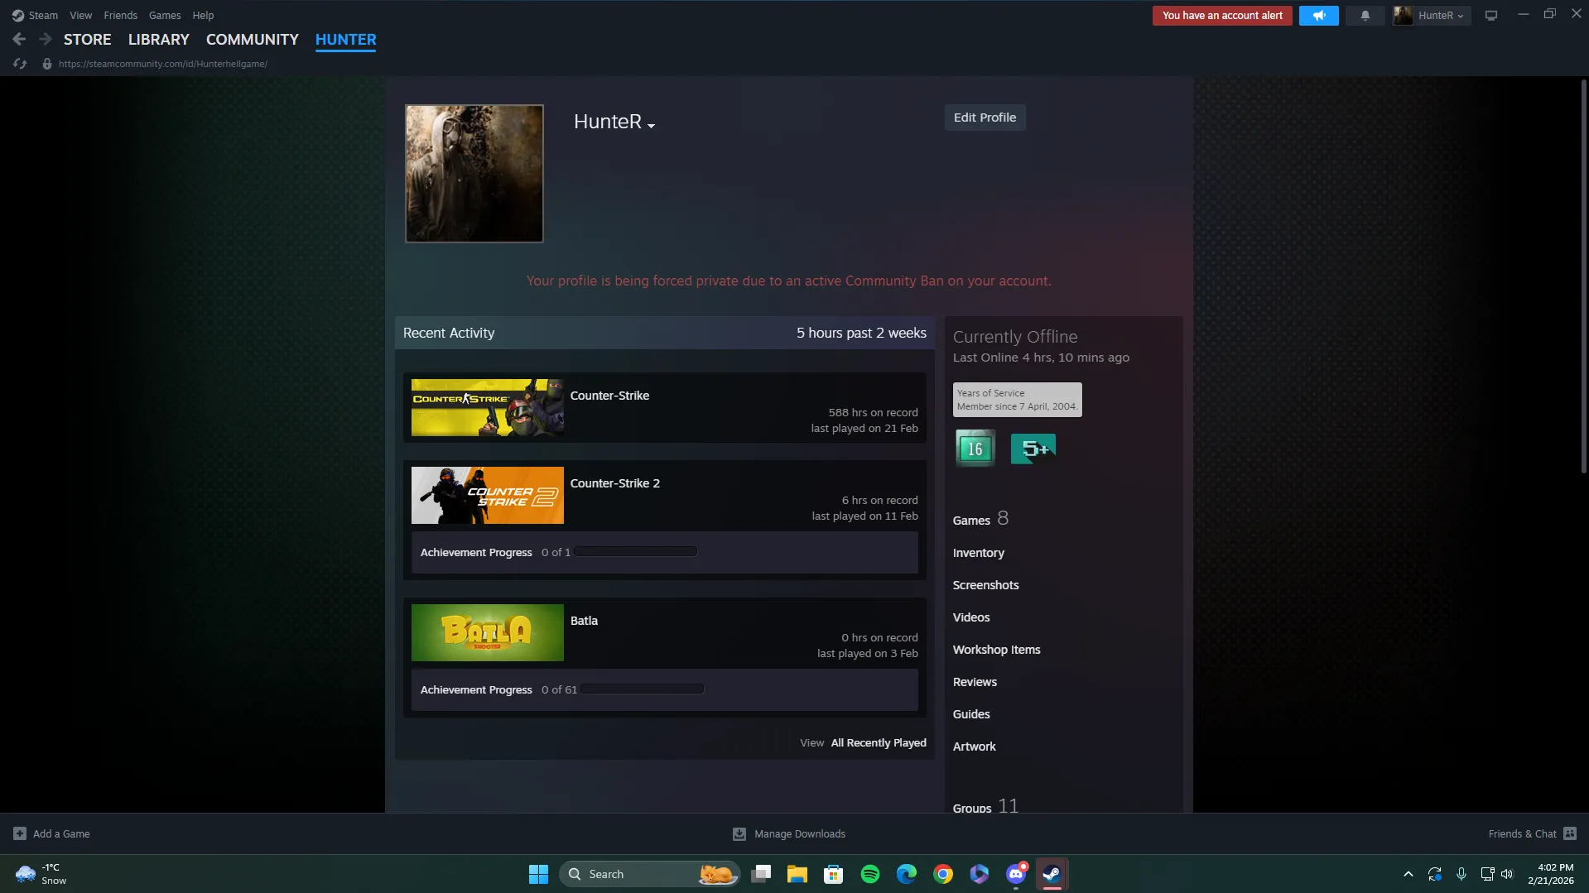Open the notifications bell
Viewport: 1589px width, 893px height.
1365,15
